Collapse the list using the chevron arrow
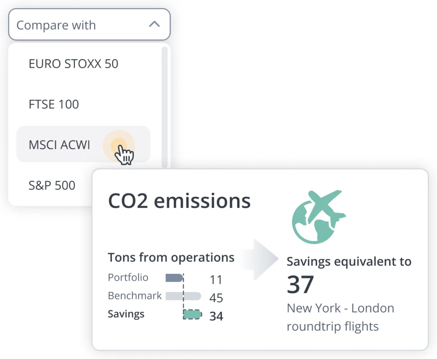 [x=154, y=25]
